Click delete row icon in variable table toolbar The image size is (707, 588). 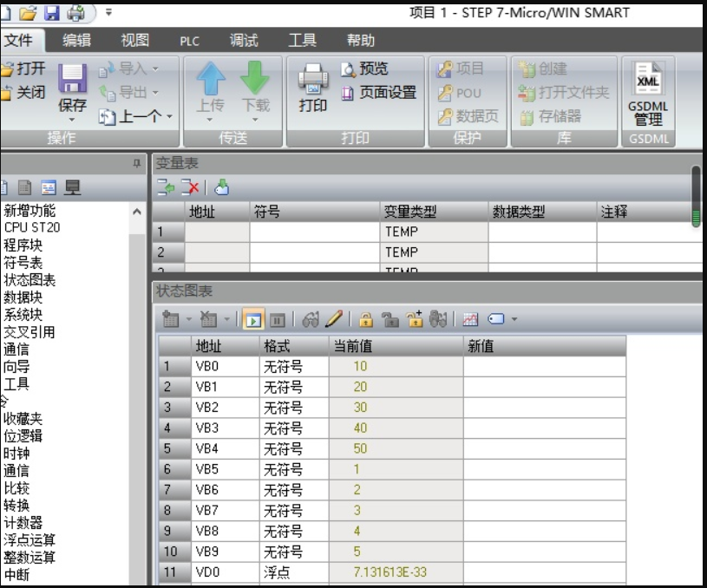pyautogui.click(x=190, y=186)
